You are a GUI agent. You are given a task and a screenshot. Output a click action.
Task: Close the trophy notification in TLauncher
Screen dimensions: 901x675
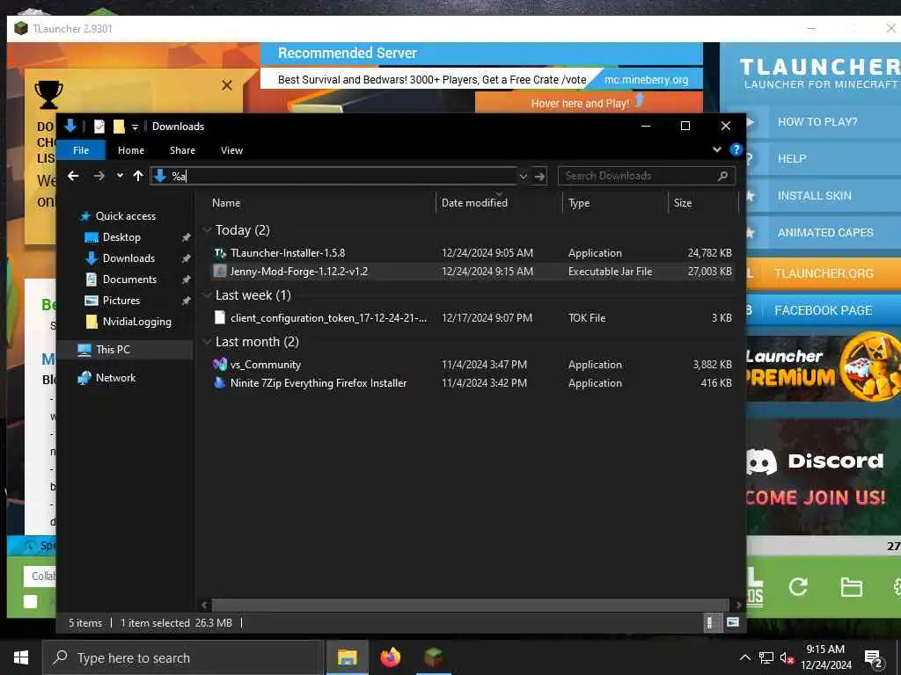[x=227, y=85]
